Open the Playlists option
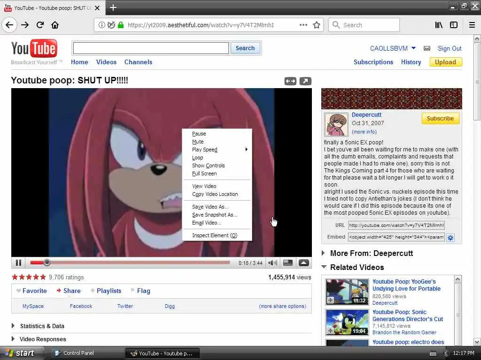 (x=106, y=291)
